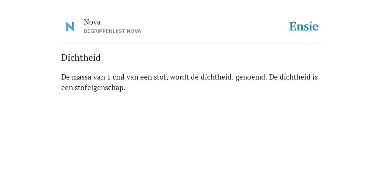The height and width of the screenshot is (193, 387).
Task: Open the Begrippenlijst Nova subtitle link
Action: [x=112, y=31]
